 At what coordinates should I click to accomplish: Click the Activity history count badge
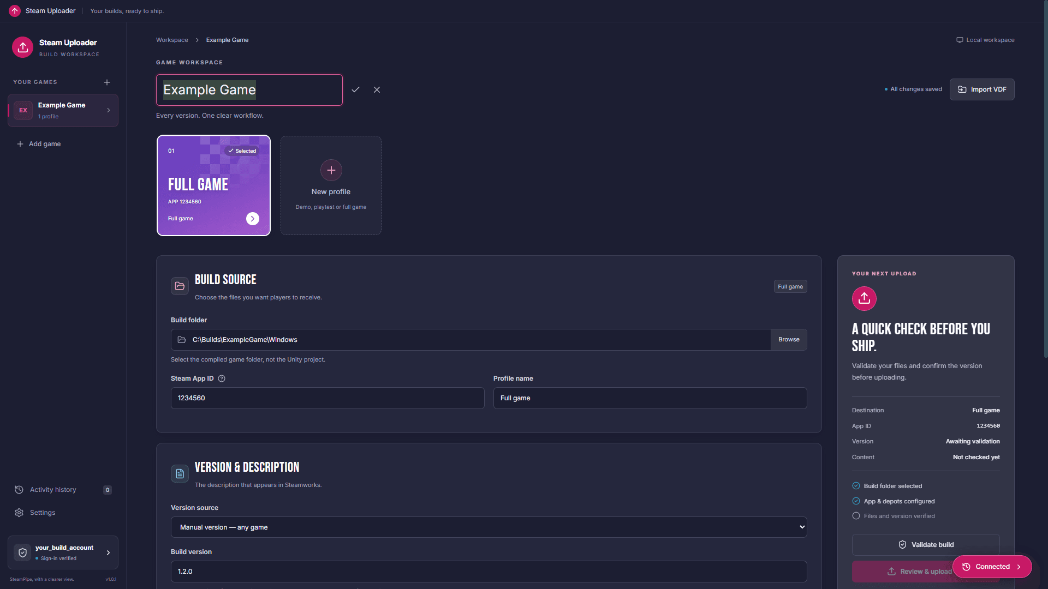[x=108, y=490]
